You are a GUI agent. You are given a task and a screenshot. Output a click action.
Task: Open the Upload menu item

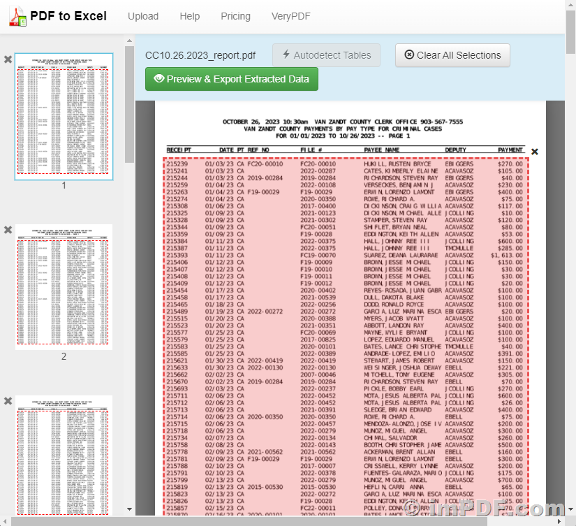point(143,16)
